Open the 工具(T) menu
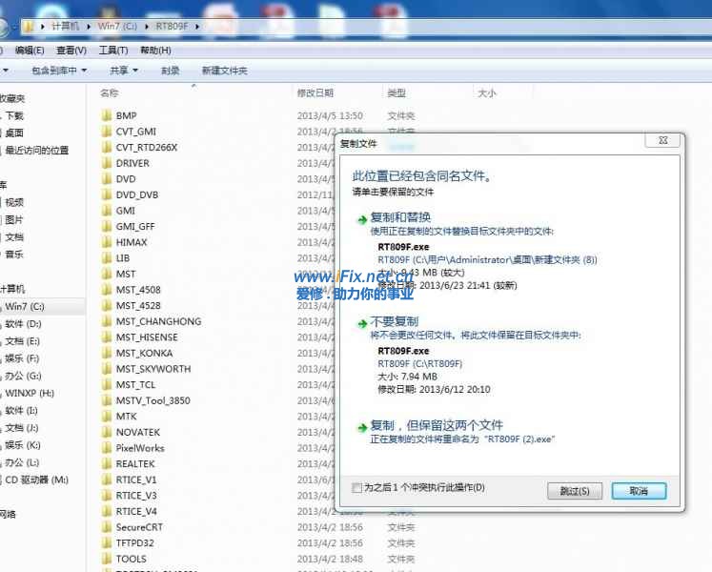This screenshot has width=712, height=572. (112, 51)
